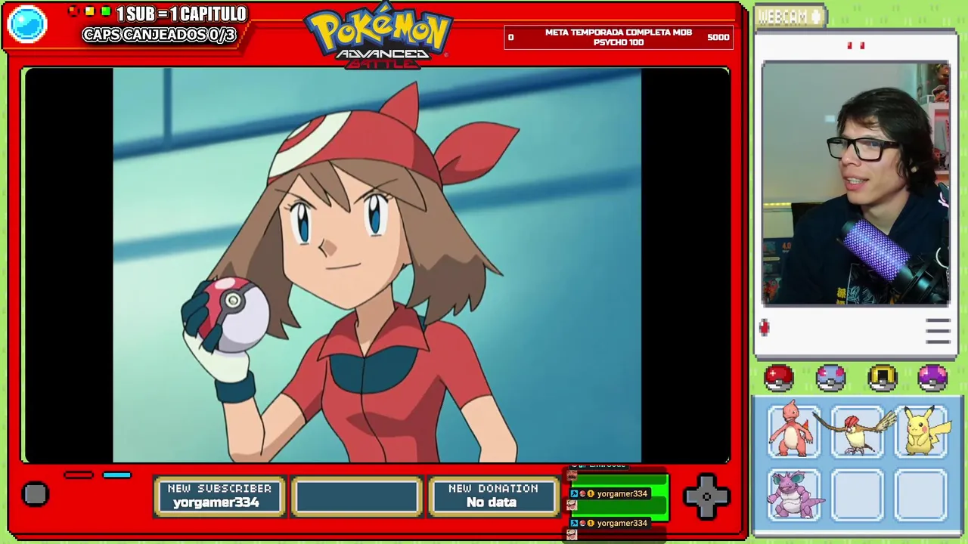Viewport: 968px width, 544px height.
Task: Click the blue orb on the overlay
Action: (x=27, y=24)
